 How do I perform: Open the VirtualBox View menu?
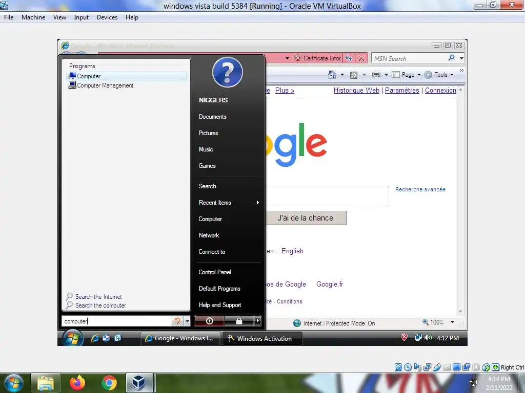click(59, 17)
